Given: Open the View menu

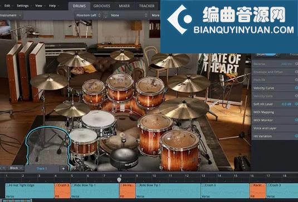Looking at the screenshot, I should (x=38, y=6).
